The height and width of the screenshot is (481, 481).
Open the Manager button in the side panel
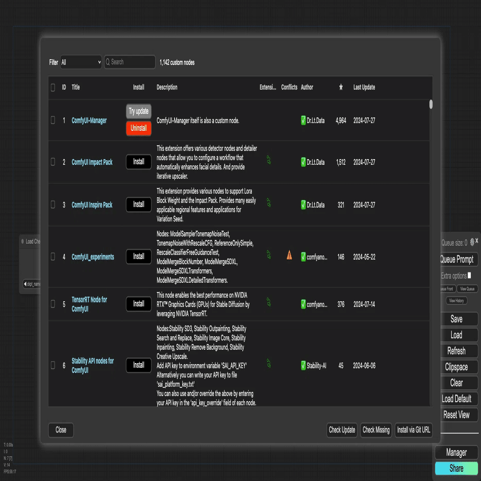coord(456,453)
